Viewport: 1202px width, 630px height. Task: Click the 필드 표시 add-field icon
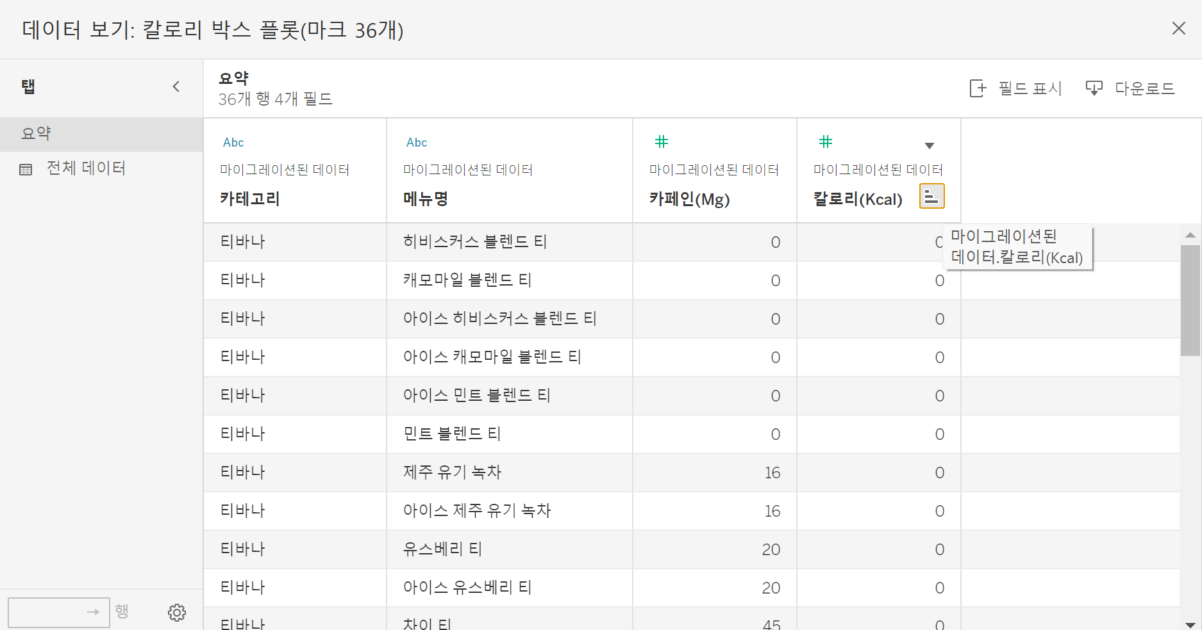click(978, 88)
